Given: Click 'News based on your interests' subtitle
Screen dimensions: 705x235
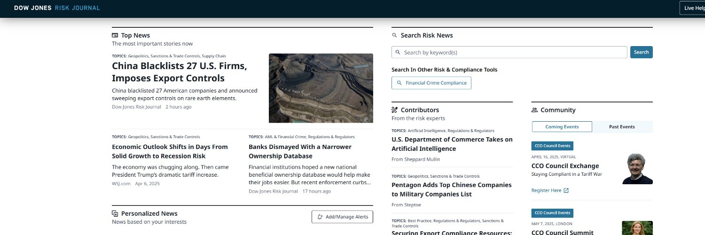Looking at the screenshot, I should click(x=149, y=222).
